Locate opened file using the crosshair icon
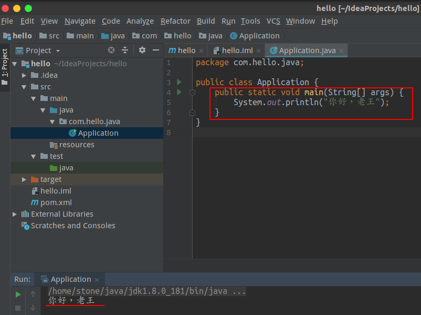This screenshot has height=315, width=421. click(110, 50)
